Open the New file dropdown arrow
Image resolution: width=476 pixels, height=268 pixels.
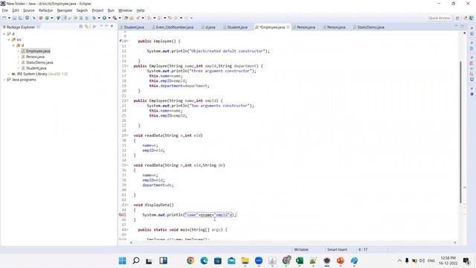click(9, 18)
